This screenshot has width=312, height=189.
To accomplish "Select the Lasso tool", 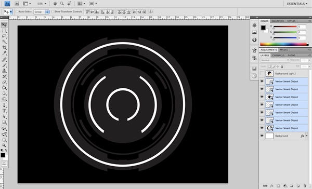I will click(4, 36).
